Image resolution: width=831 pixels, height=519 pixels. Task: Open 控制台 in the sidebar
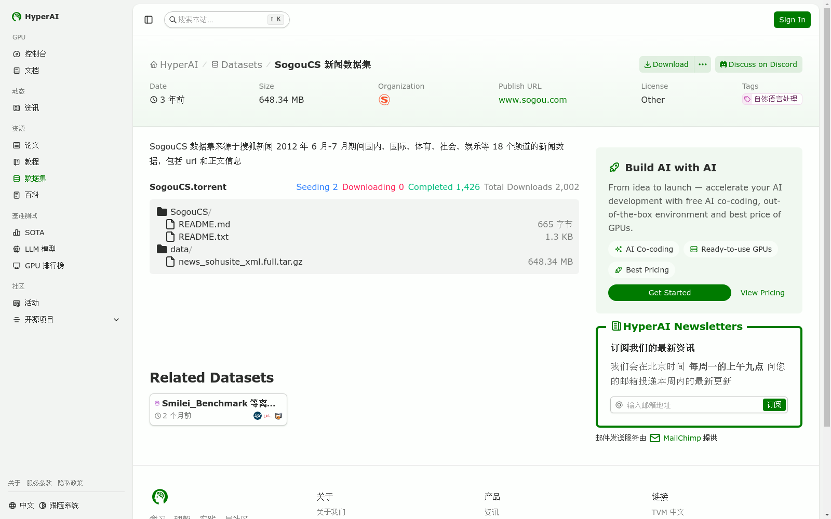coord(66,54)
